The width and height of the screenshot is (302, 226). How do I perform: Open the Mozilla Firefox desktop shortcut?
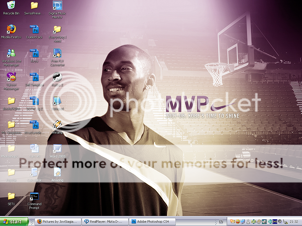pos(11,30)
